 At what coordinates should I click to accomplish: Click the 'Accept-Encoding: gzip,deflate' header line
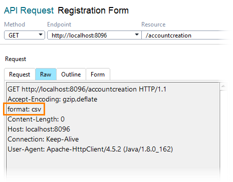[x=52, y=99]
